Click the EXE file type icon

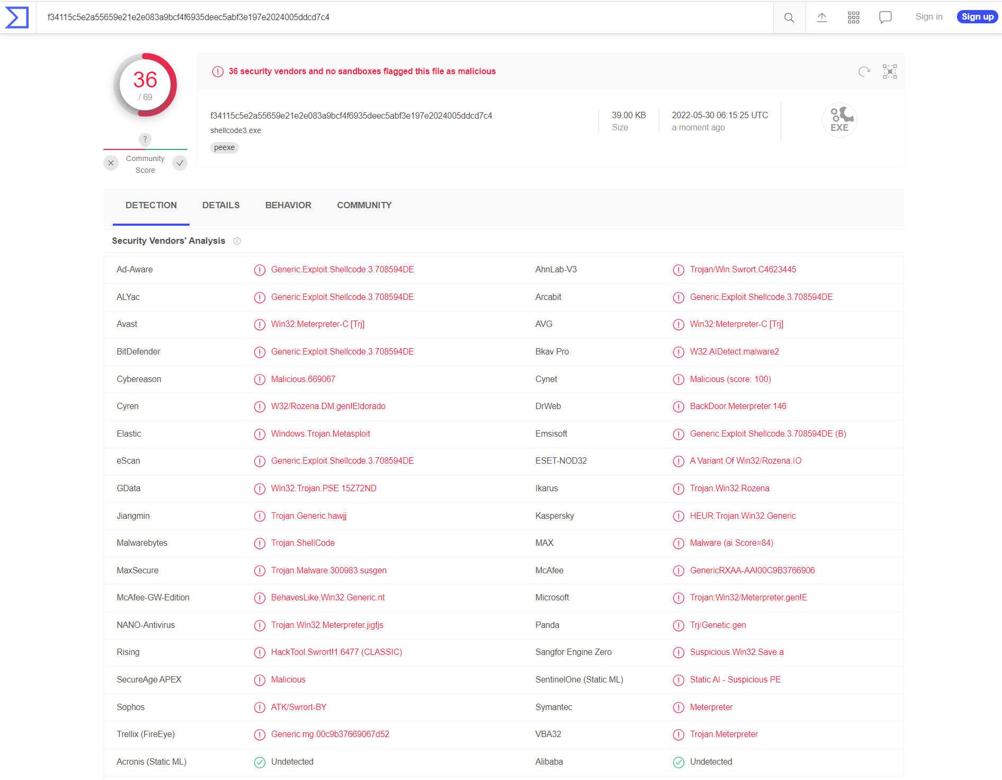[x=839, y=120]
